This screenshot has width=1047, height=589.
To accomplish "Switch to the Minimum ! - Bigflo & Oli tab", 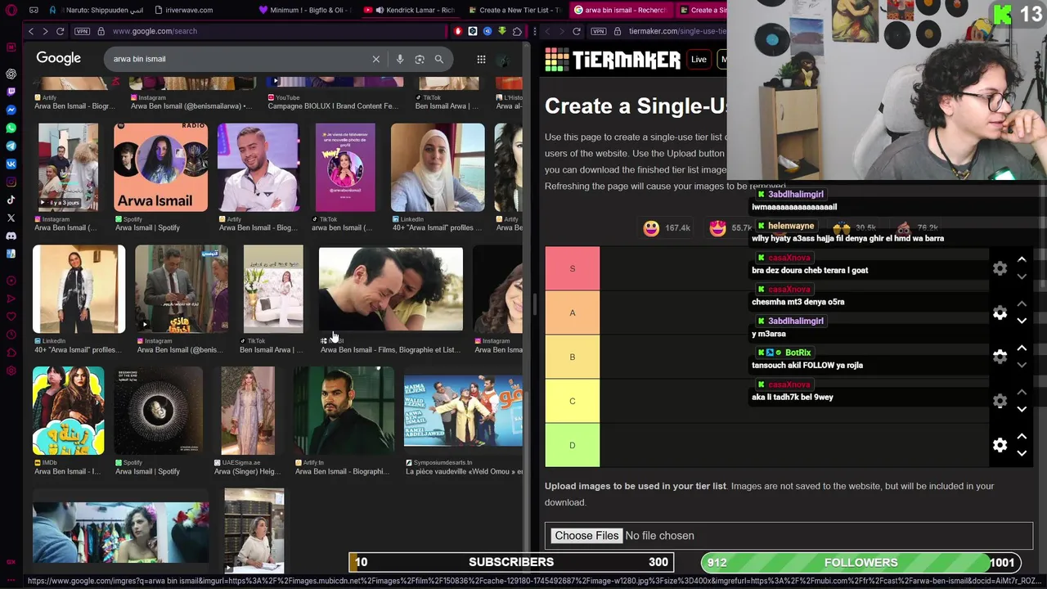I will tap(305, 10).
